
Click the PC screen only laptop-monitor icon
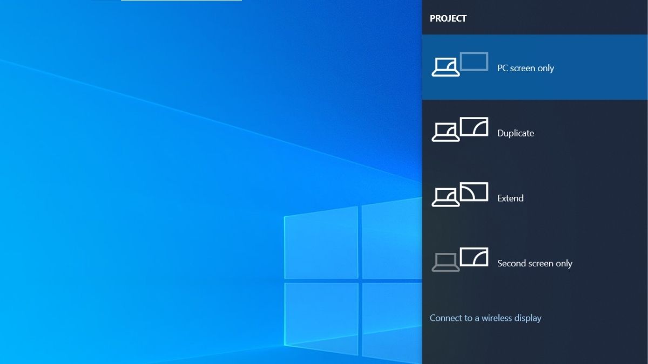460,65
